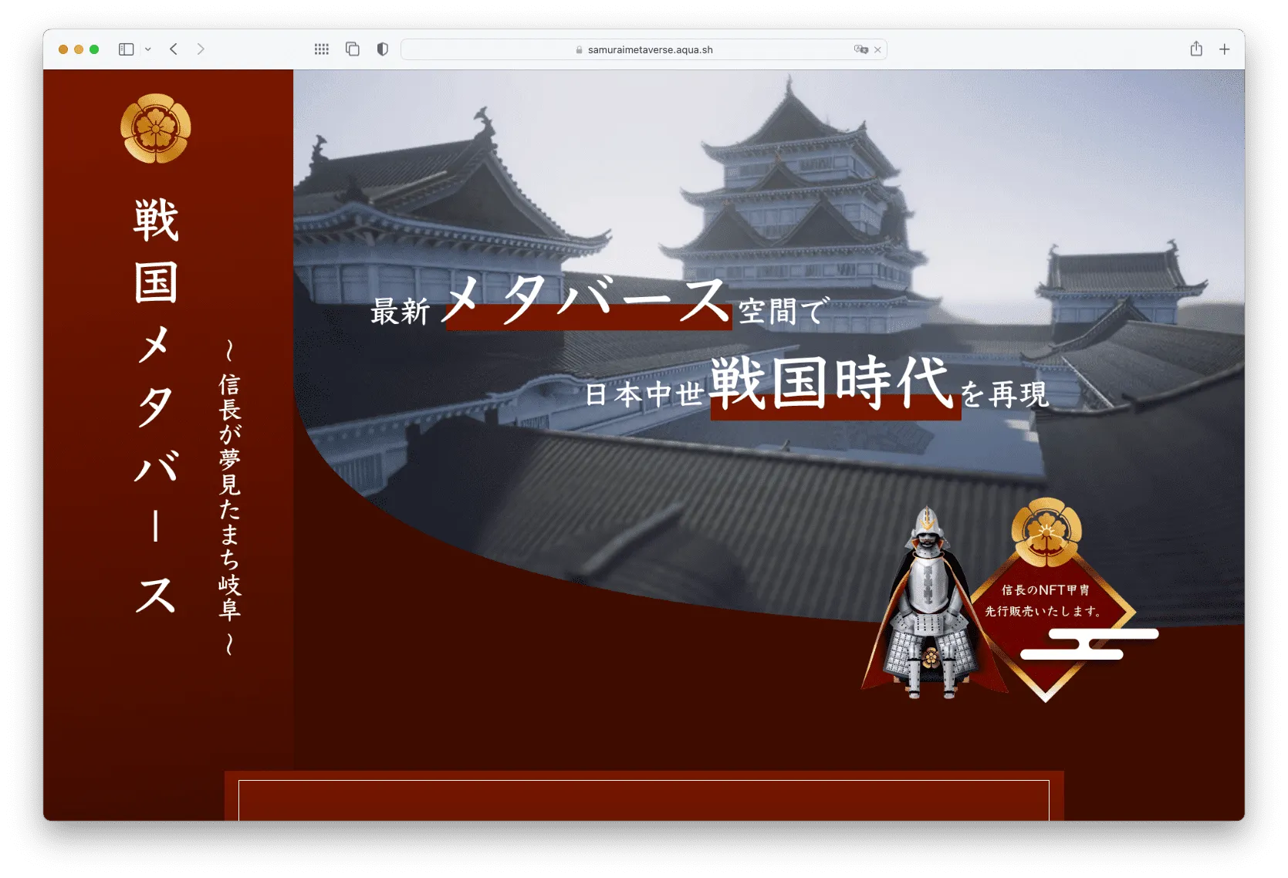The height and width of the screenshot is (878, 1288).
Task: Click the translate icon in the address bar
Action: pos(860,49)
